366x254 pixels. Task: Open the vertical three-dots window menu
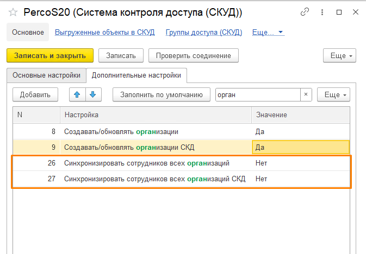tap(323, 11)
